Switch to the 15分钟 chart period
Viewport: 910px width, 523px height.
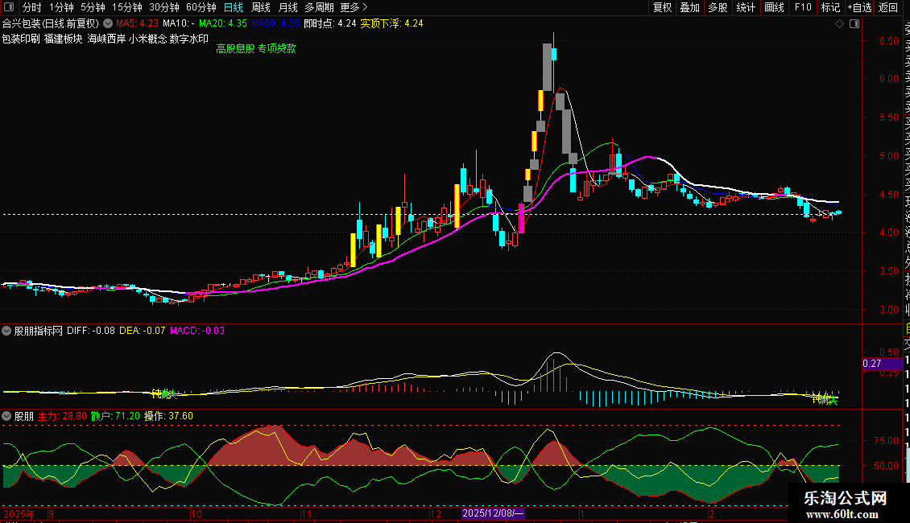pos(127,7)
